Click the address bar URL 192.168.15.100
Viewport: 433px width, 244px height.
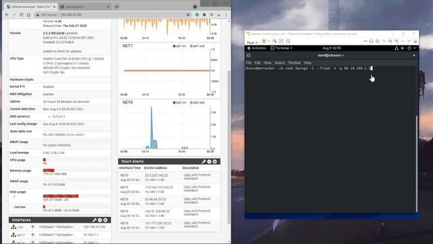tap(70, 15)
